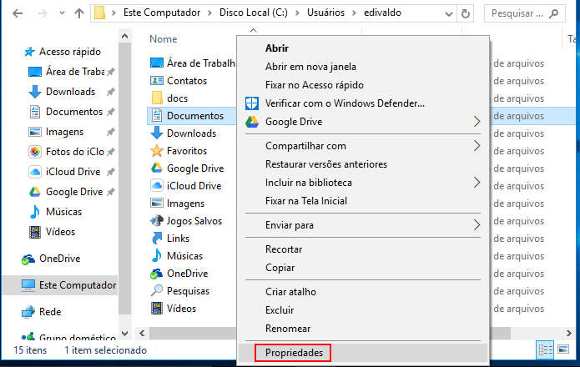Select the iCloud Drive icon in file list
The height and width of the screenshot is (367, 580).
pos(156,185)
